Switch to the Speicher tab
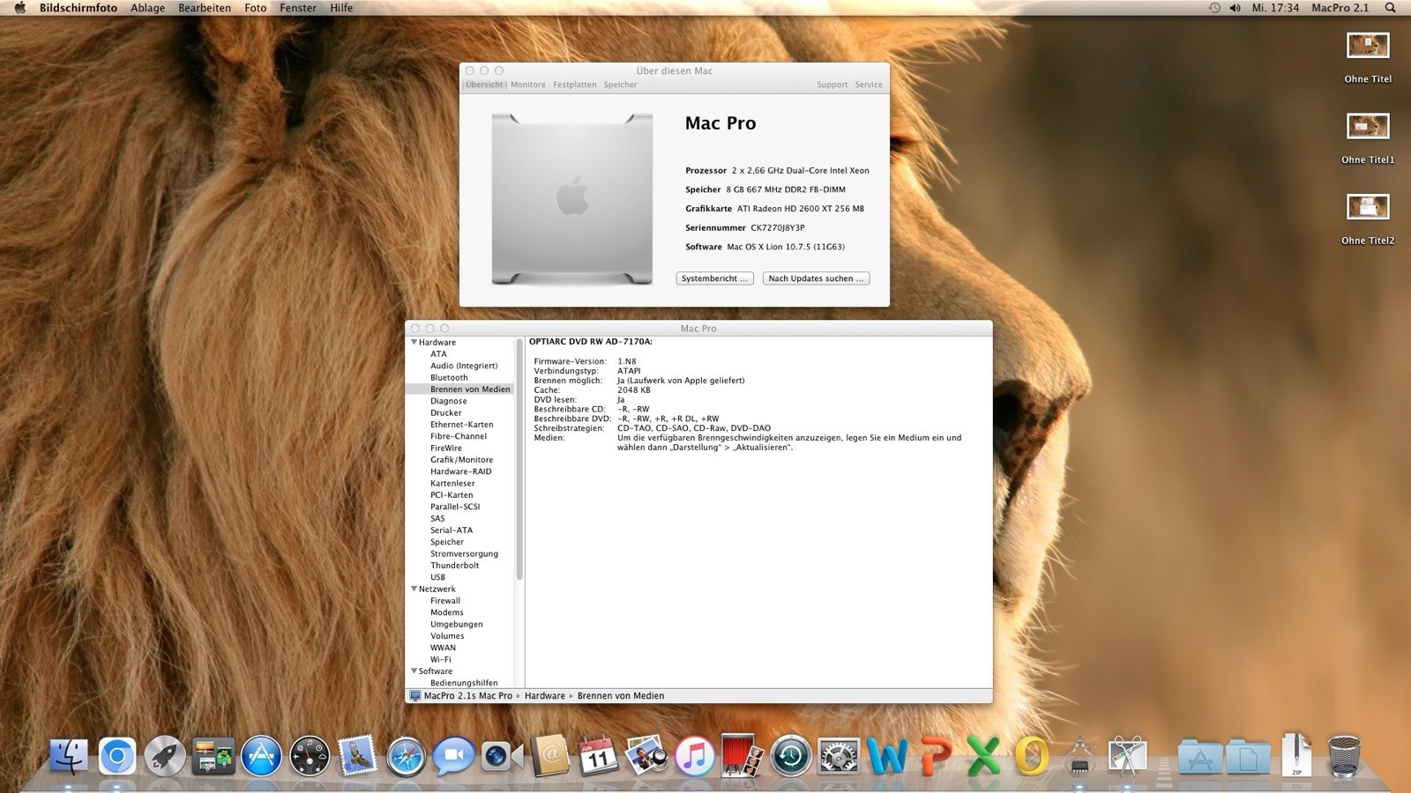 [621, 85]
